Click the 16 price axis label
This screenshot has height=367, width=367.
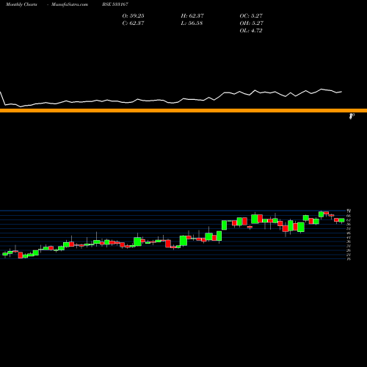pos(349,259)
